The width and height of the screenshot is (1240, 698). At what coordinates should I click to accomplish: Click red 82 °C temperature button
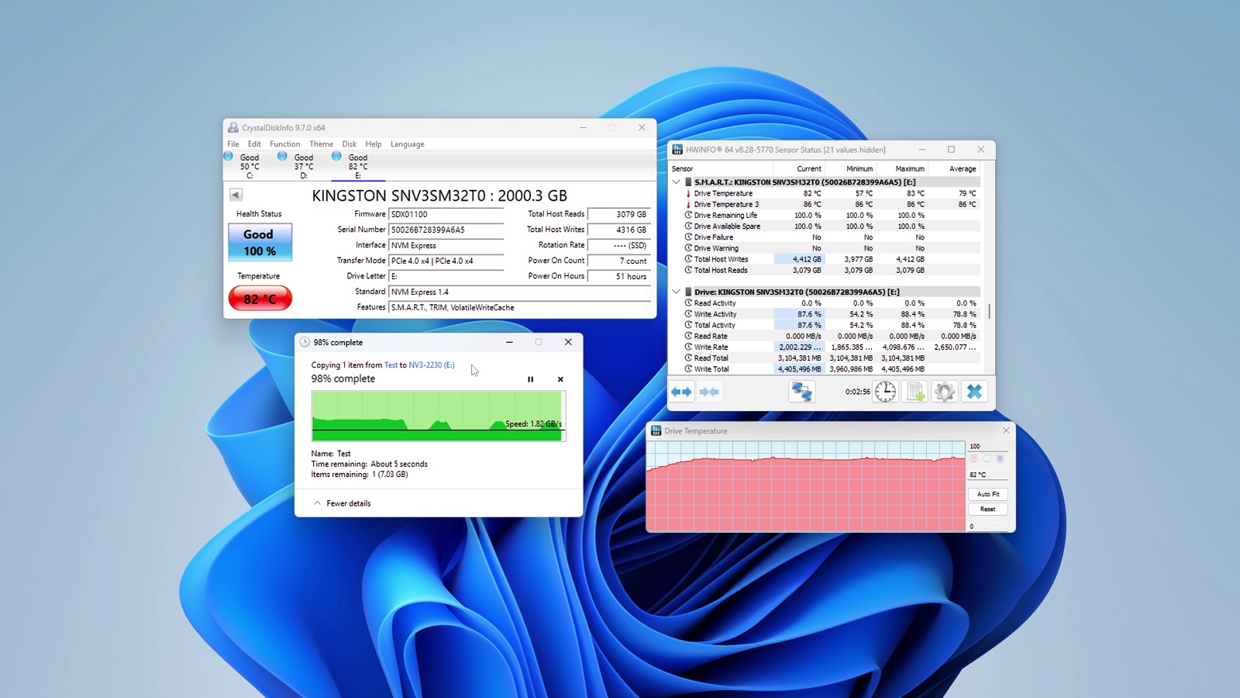260,299
